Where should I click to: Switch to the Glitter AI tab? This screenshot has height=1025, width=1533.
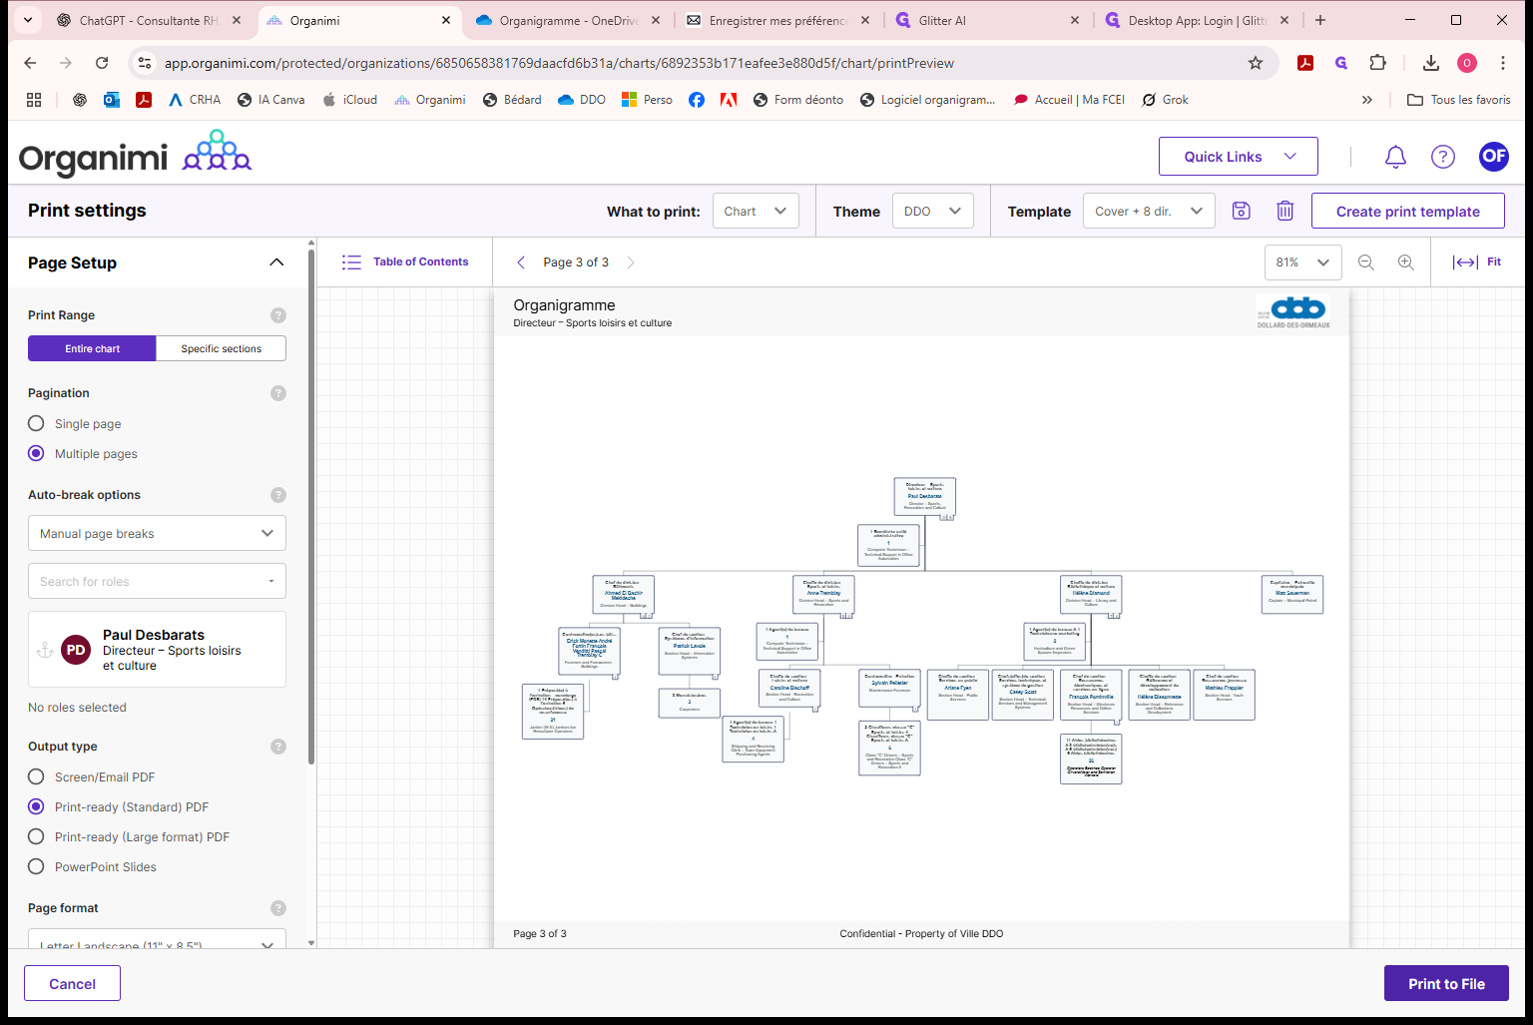coord(988,20)
